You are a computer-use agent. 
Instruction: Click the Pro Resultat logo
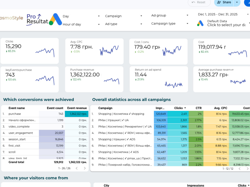point(37,19)
